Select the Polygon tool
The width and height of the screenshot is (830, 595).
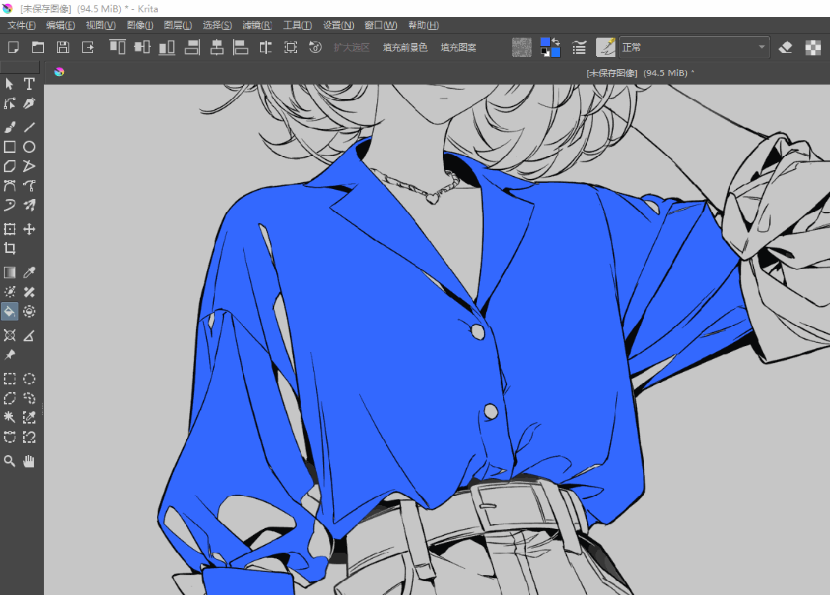tap(9, 166)
